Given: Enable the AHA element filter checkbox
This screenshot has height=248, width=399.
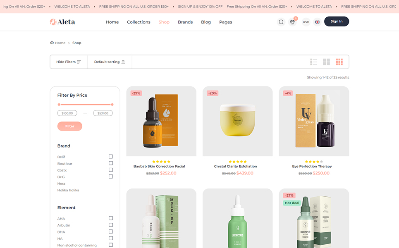Looking at the screenshot, I should [x=111, y=218].
